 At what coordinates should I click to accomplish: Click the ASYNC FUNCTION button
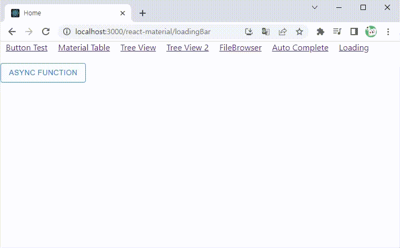[43, 73]
